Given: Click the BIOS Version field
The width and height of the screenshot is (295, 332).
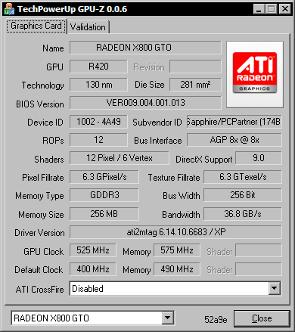Looking at the screenshot, I should (x=145, y=103).
